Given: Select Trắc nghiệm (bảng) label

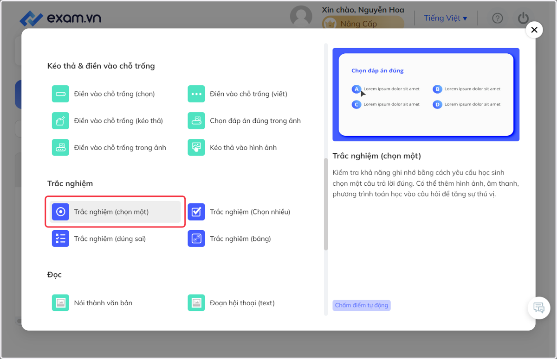Looking at the screenshot, I should [240, 239].
